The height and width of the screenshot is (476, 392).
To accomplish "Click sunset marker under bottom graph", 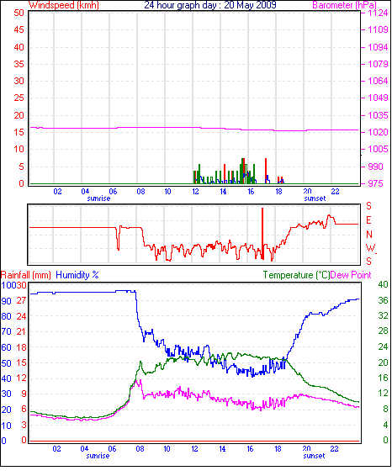I will tap(314, 456).
